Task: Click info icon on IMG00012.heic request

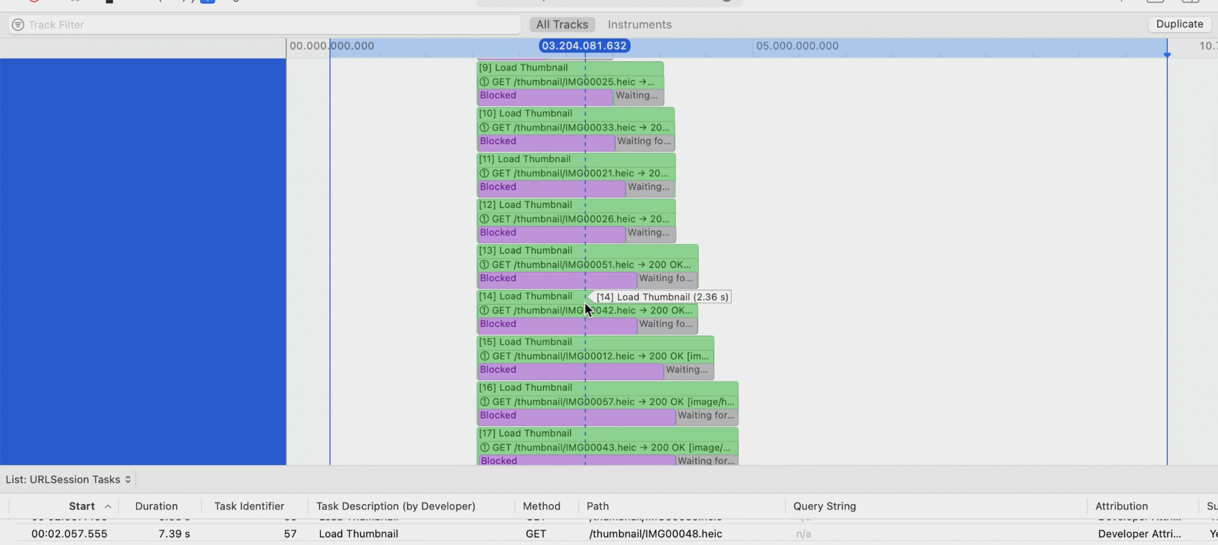Action: pos(484,357)
